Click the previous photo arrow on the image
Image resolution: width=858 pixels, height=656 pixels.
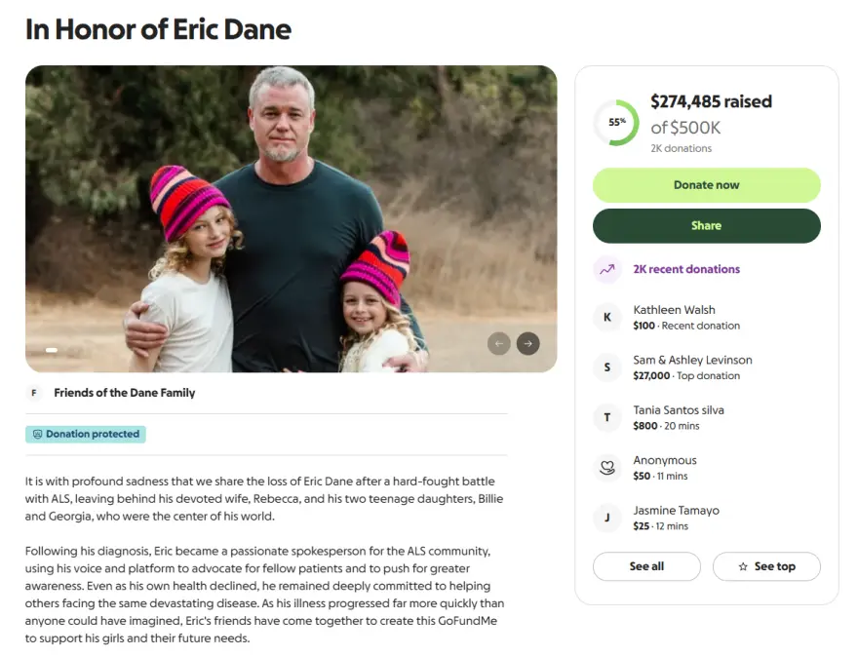click(499, 343)
